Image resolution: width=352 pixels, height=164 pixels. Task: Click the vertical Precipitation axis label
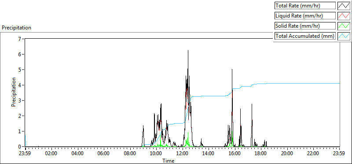14,92
